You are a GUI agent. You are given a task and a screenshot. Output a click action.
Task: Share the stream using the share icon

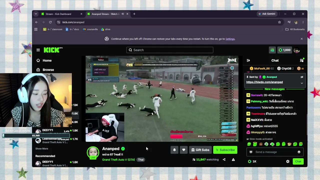224,159
